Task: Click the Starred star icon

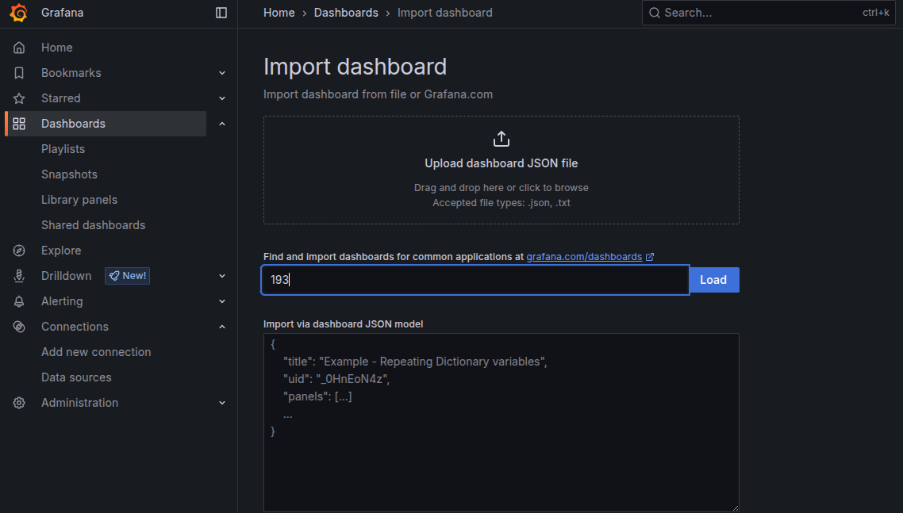Action: point(19,98)
